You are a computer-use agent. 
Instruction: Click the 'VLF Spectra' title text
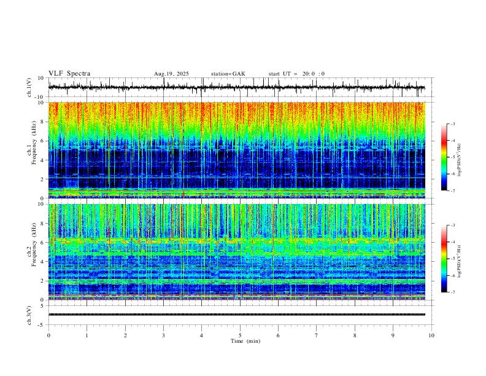point(69,74)
